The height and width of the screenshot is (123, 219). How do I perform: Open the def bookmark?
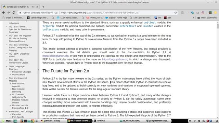point(167,18)
